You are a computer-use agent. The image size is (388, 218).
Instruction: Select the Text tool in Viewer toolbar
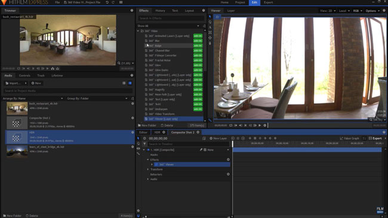click(210, 27)
